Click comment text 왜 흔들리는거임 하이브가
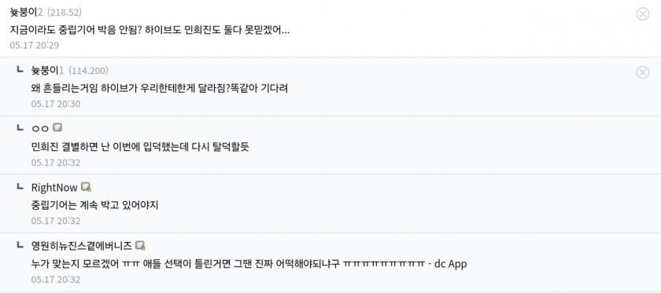The image size is (661, 293). coord(159,89)
